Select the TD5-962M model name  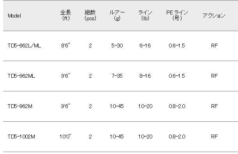coord(20,106)
